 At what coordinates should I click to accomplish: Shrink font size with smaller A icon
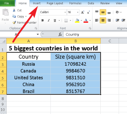point(88,12)
